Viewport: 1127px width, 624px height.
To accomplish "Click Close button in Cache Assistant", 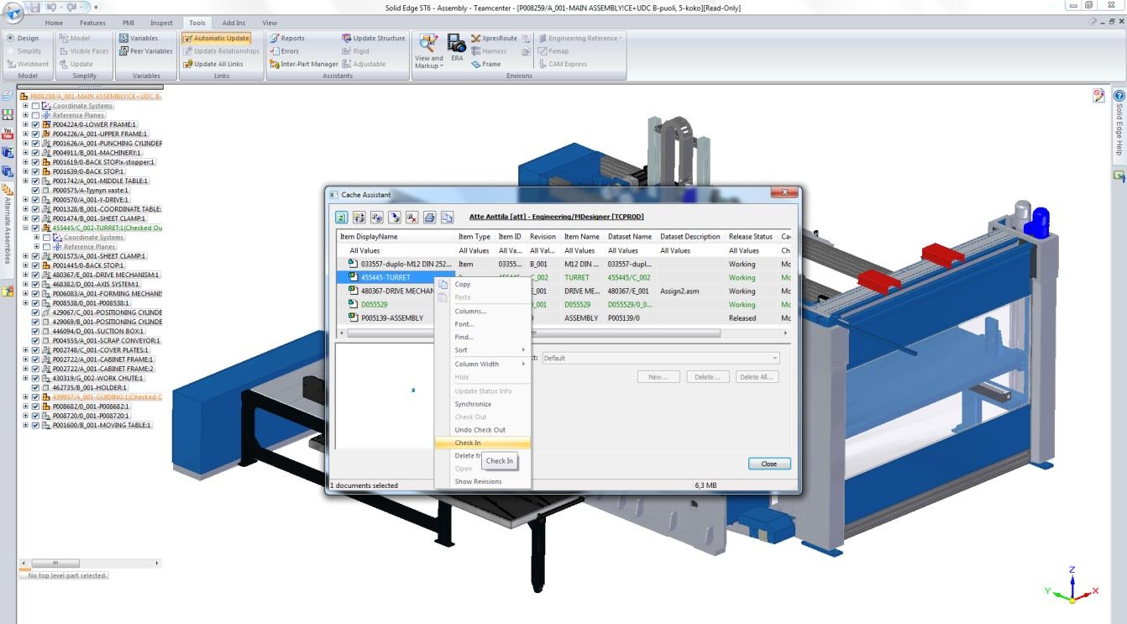I will point(769,464).
